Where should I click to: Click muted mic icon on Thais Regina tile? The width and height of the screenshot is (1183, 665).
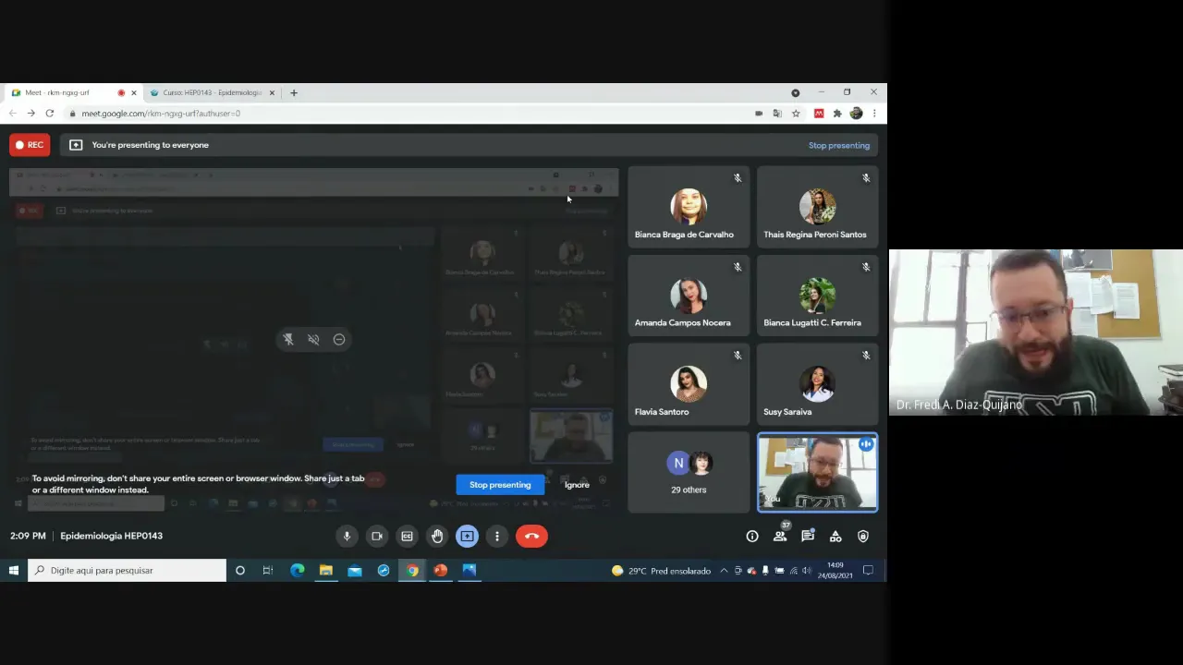(x=866, y=178)
